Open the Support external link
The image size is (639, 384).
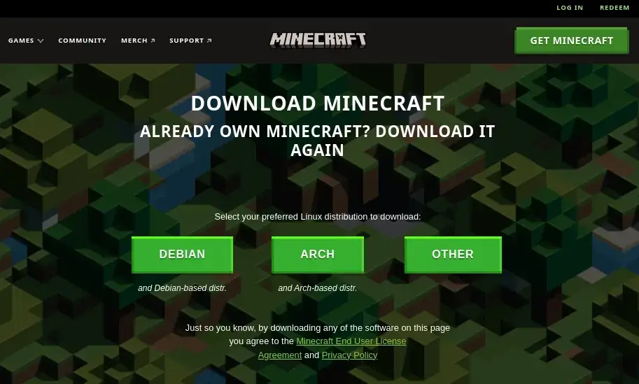click(x=190, y=41)
